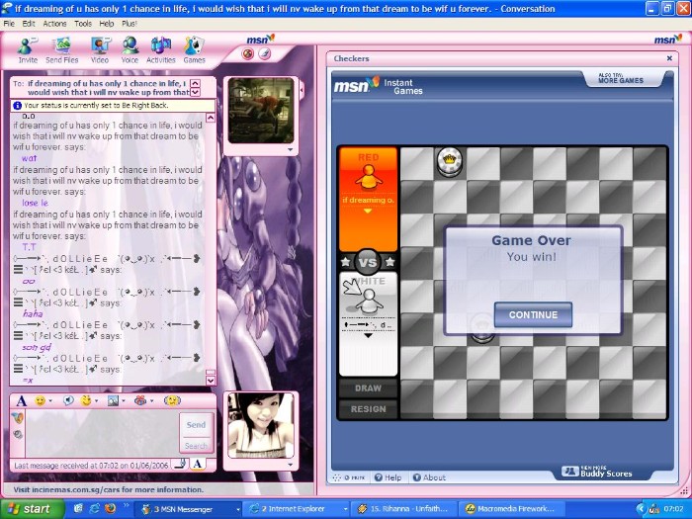692x519 pixels.
Task: Select the crowned white checker piece
Action: pos(449,161)
